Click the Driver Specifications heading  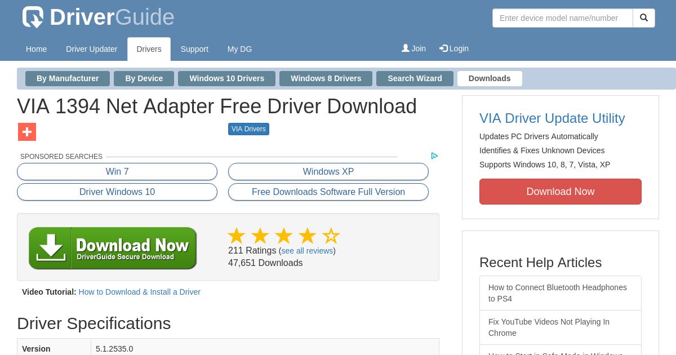[94, 323]
